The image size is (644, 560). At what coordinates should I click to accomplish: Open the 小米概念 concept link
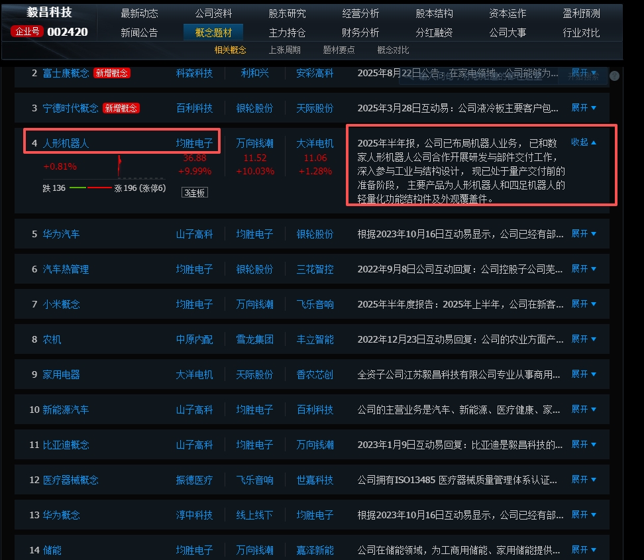coord(61,304)
